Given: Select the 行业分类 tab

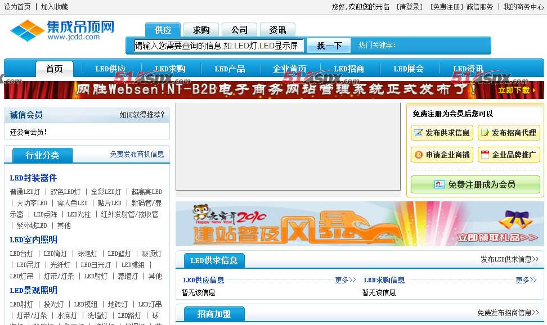Looking at the screenshot, I should (x=43, y=155).
